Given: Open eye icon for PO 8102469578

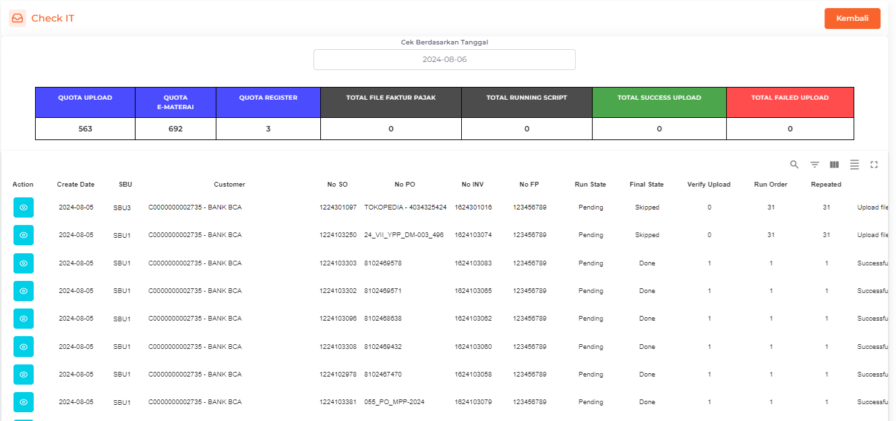Looking at the screenshot, I should (23, 263).
